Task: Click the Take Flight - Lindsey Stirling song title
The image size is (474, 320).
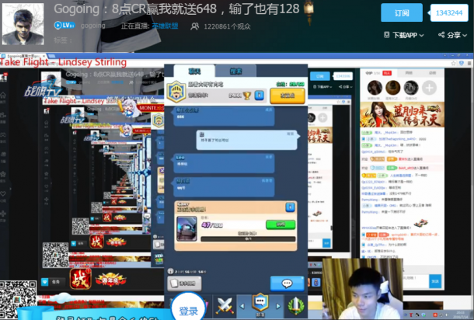Action: click(63, 62)
